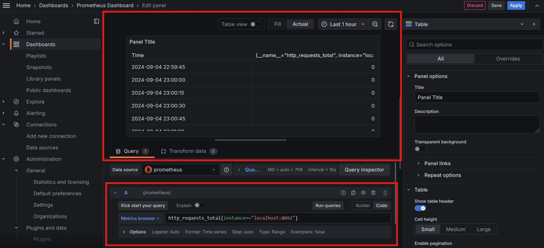Switch to the Query tab

(x=132, y=151)
